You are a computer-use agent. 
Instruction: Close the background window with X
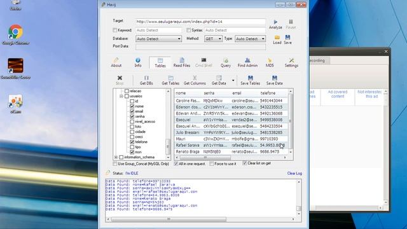386,52
